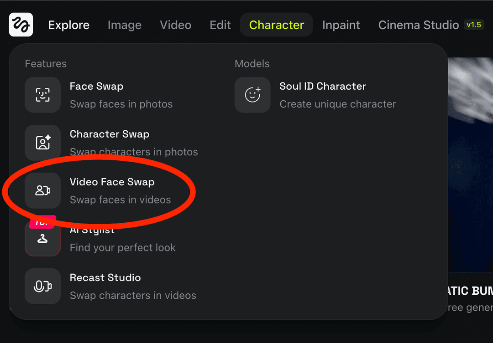Screen dimensions: 493x343
Task: Open Cinema Studio from the navigation bar
Action: pyautogui.click(x=418, y=25)
